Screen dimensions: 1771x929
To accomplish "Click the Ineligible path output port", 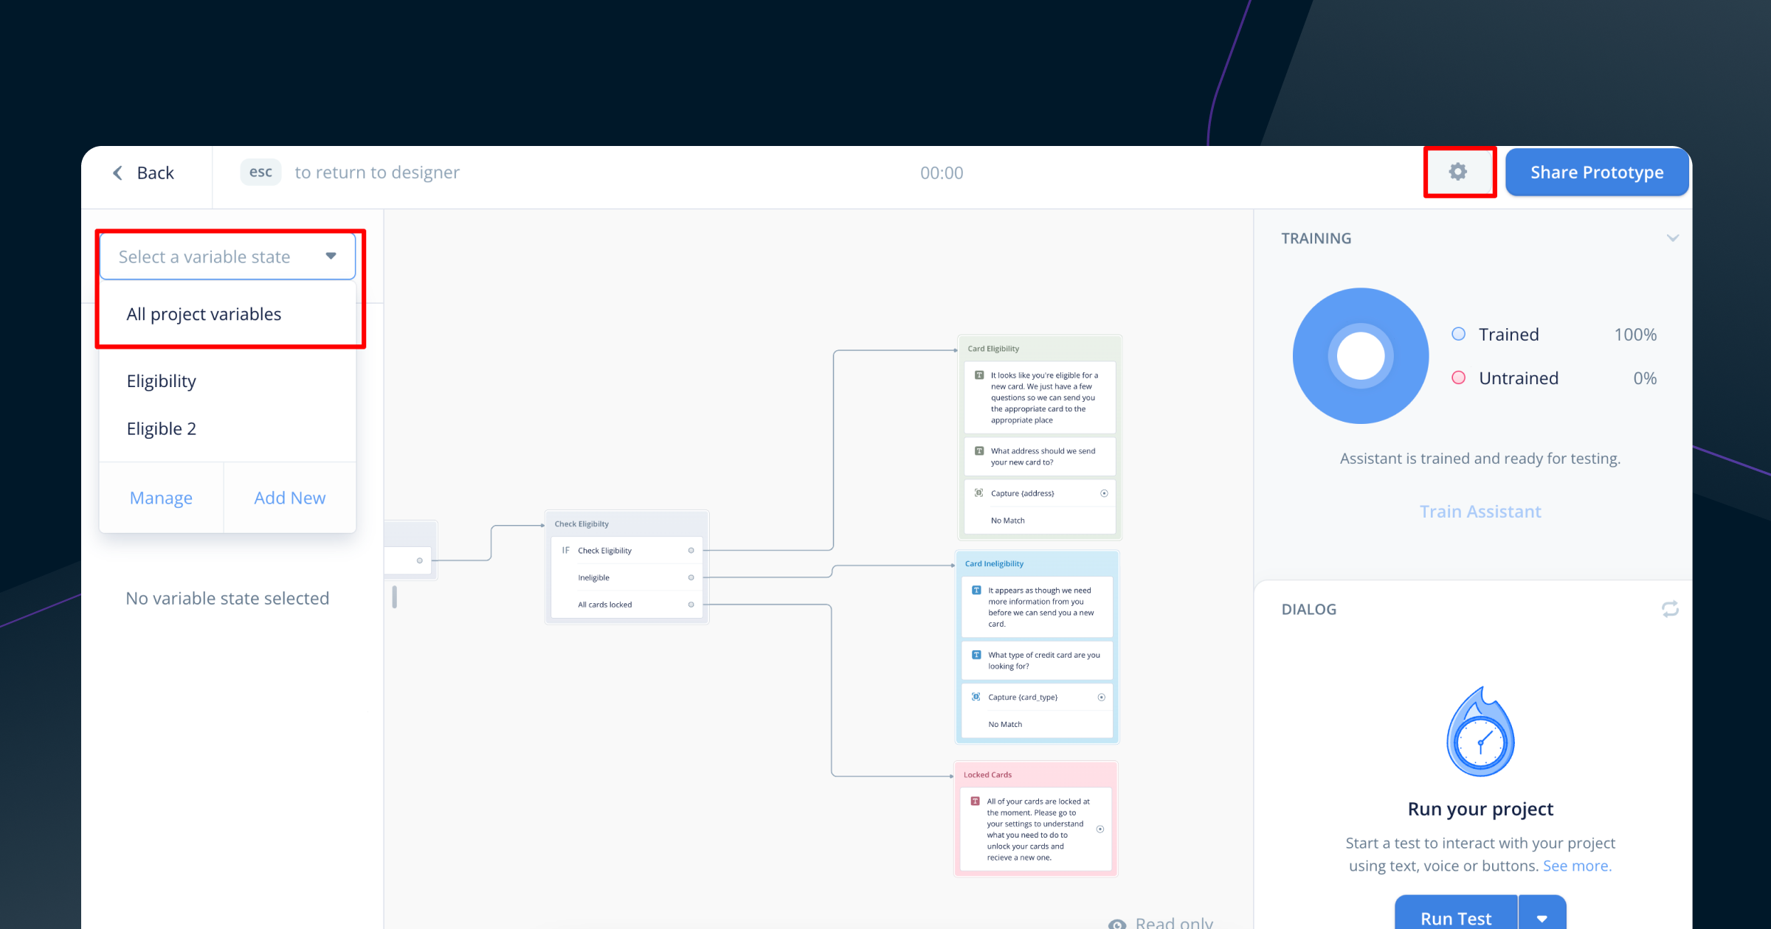I will [x=691, y=577].
